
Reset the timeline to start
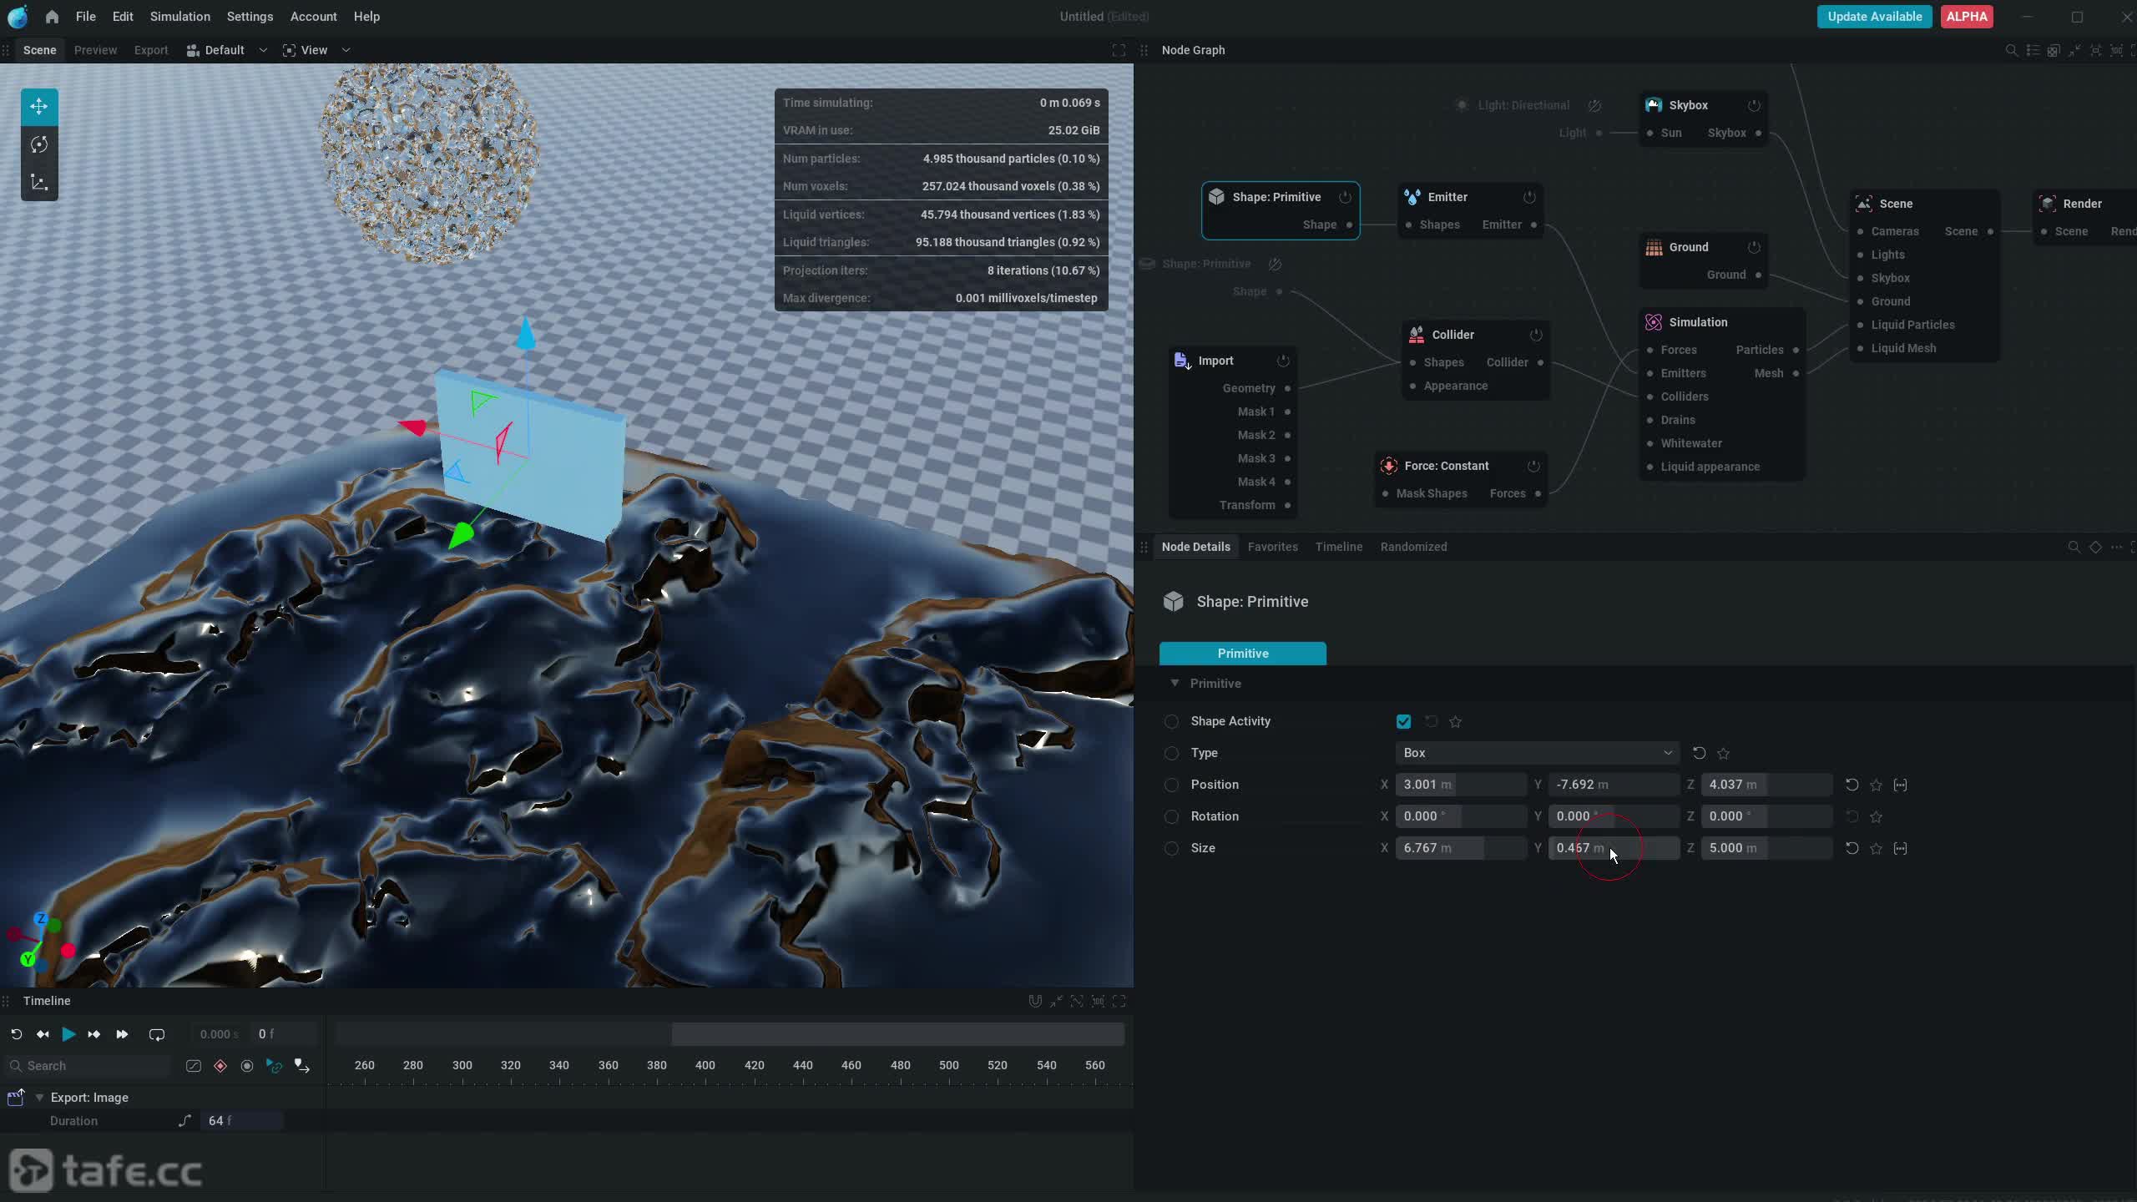16,1034
